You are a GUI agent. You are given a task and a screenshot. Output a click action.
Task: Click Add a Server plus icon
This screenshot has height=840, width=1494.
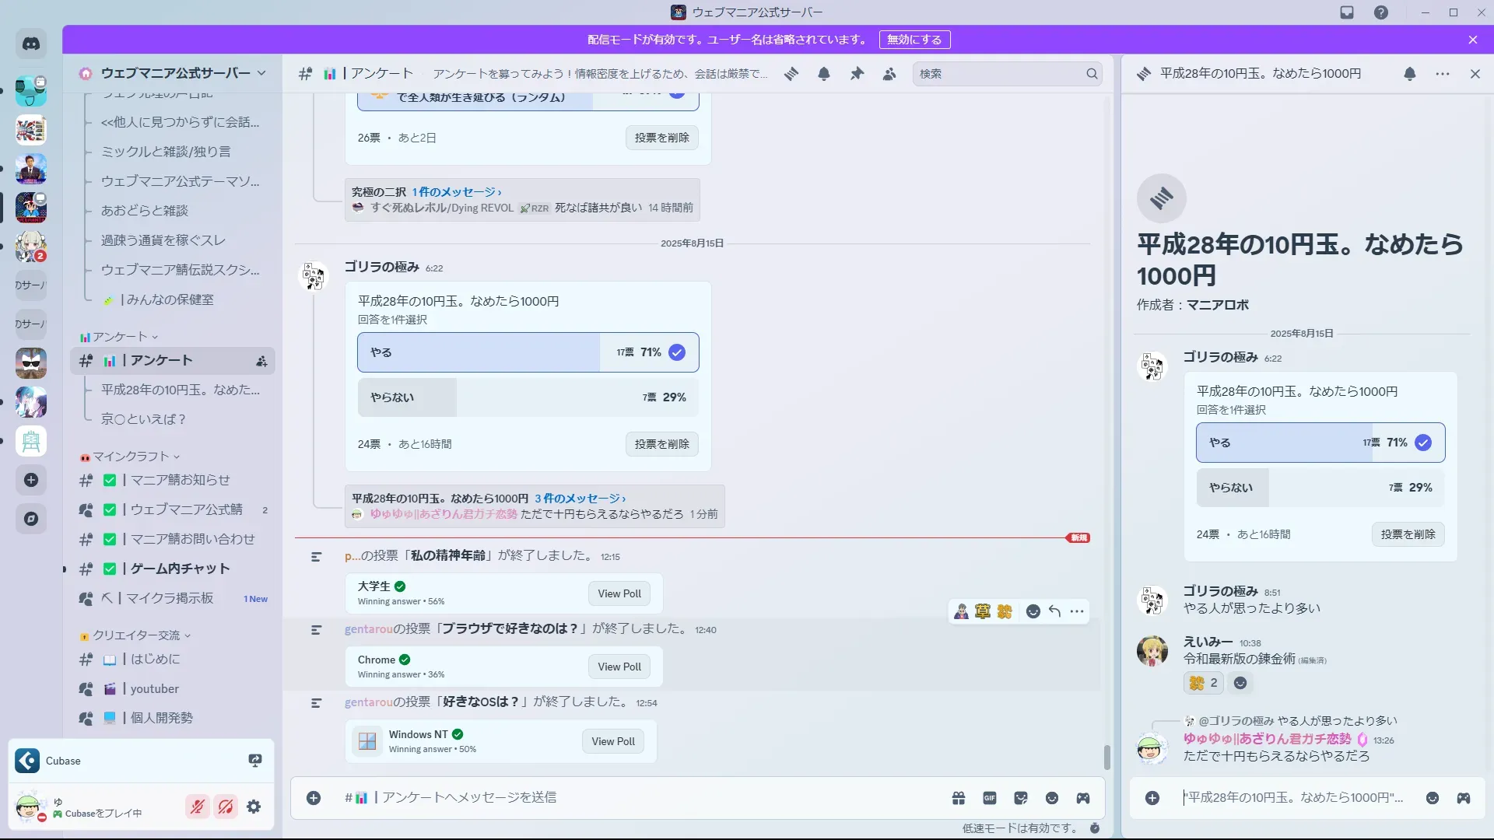click(31, 480)
